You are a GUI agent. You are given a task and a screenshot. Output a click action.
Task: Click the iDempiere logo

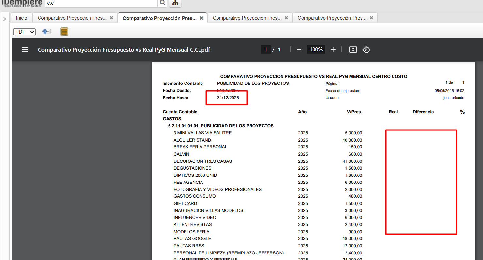[x=22, y=3]
